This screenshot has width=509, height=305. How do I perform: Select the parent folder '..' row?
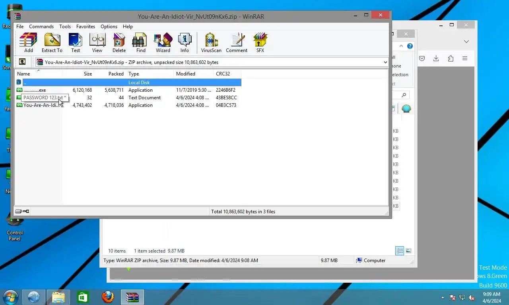(x=128, y=82)
